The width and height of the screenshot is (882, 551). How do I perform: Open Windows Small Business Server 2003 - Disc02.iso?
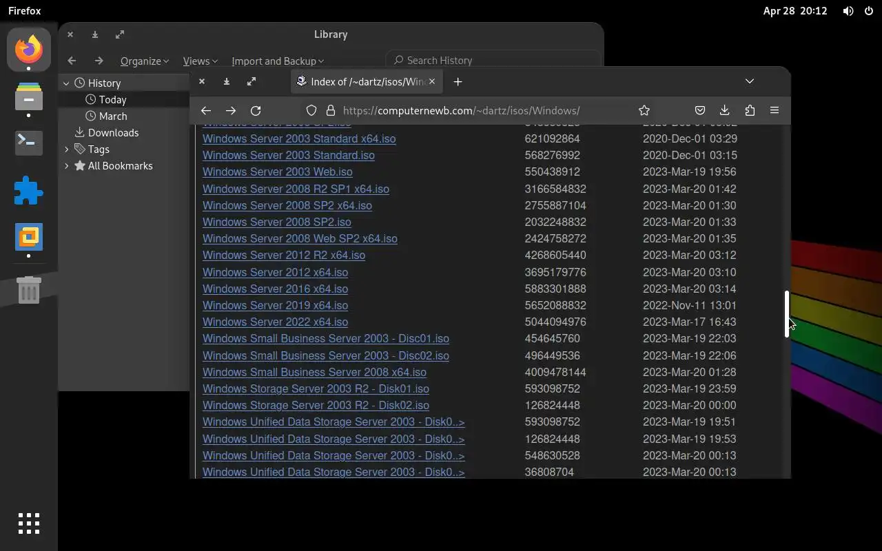(x=326, y=355)
